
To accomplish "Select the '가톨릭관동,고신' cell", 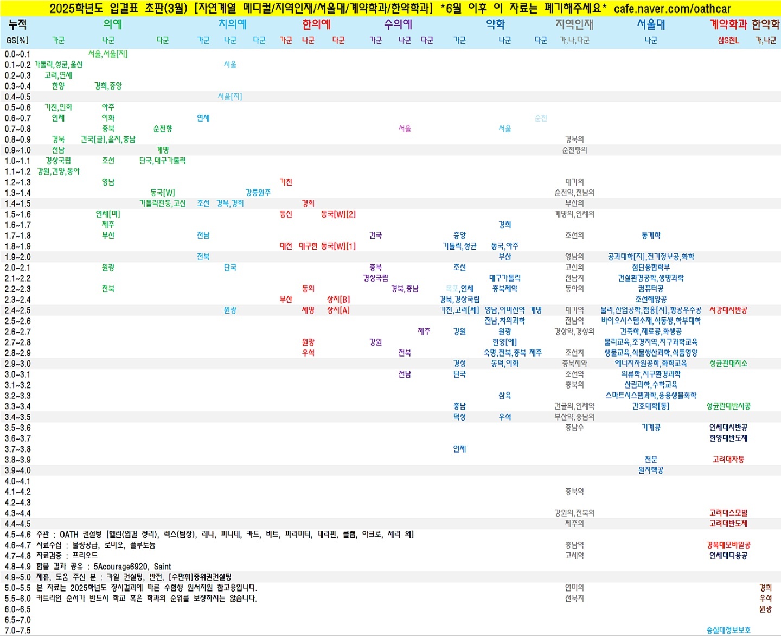I will click(x=163, y=203).
